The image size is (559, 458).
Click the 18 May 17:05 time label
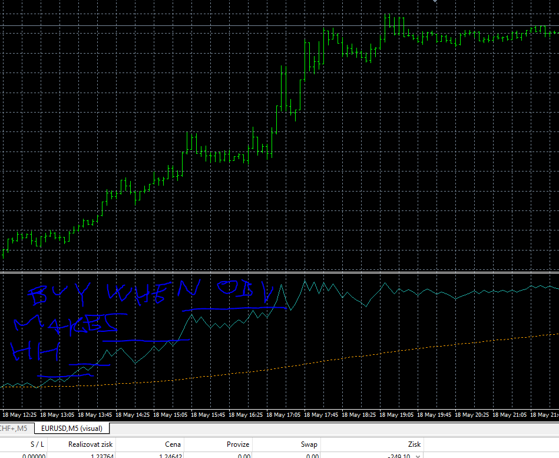click(283, 415)
